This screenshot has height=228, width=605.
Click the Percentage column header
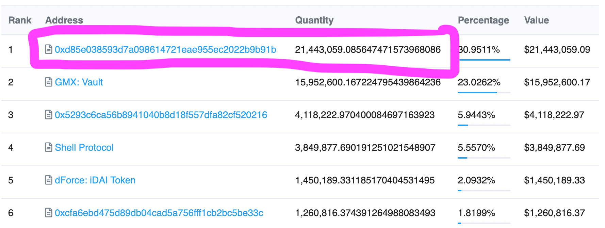pos(483,20)
